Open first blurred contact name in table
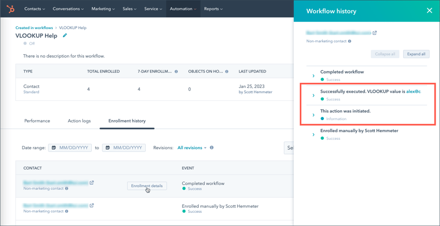This screenshot has height=226, width=440. click(x=56, y=183)
